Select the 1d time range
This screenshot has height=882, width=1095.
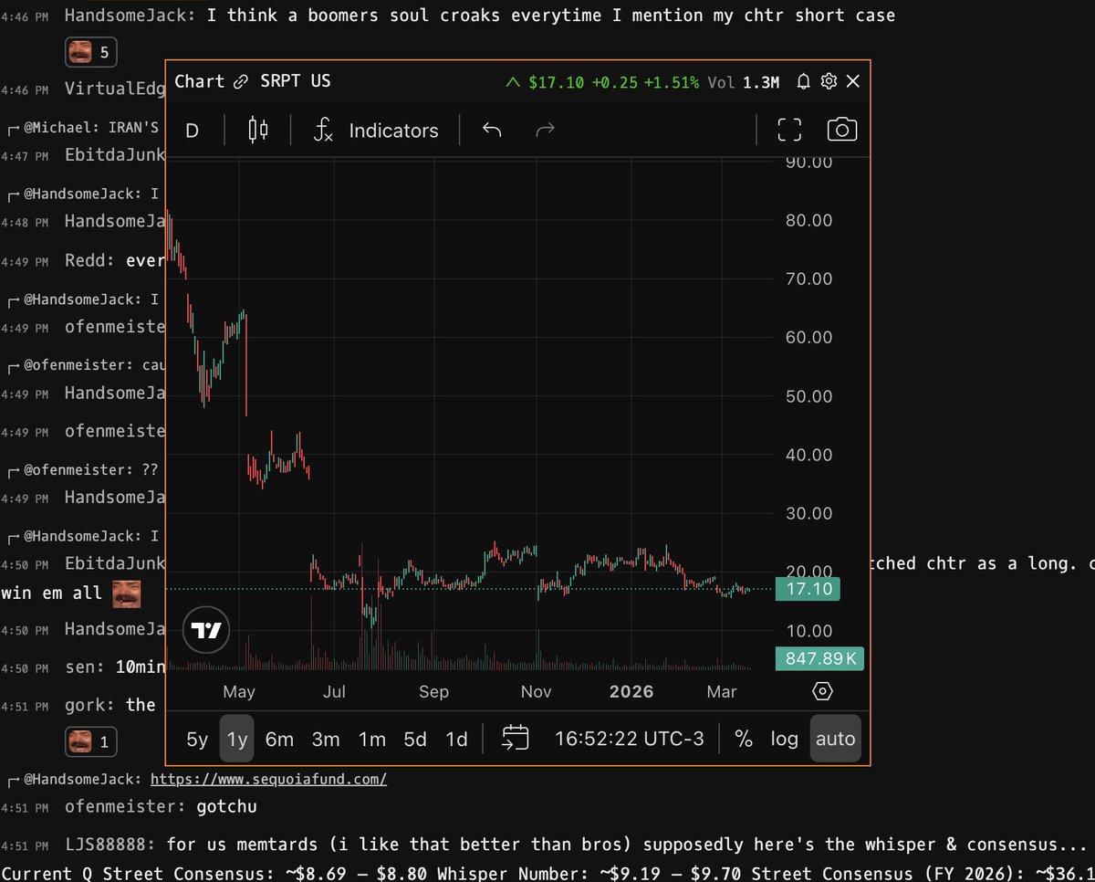click(456, 739)
